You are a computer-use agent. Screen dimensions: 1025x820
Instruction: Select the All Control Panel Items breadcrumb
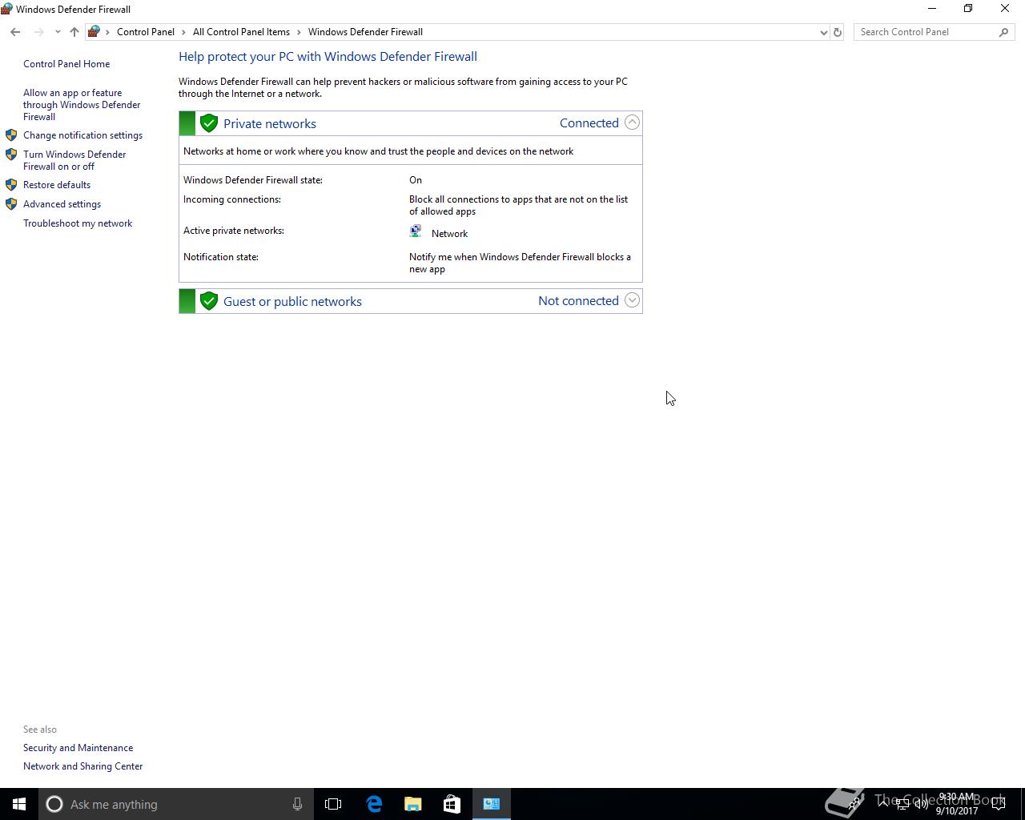[241, 32]
